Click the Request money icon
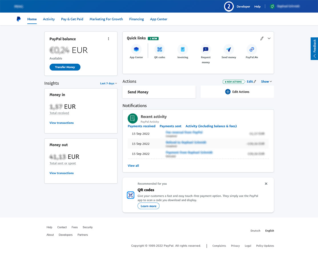318x254 pixels. pos(206,49)
